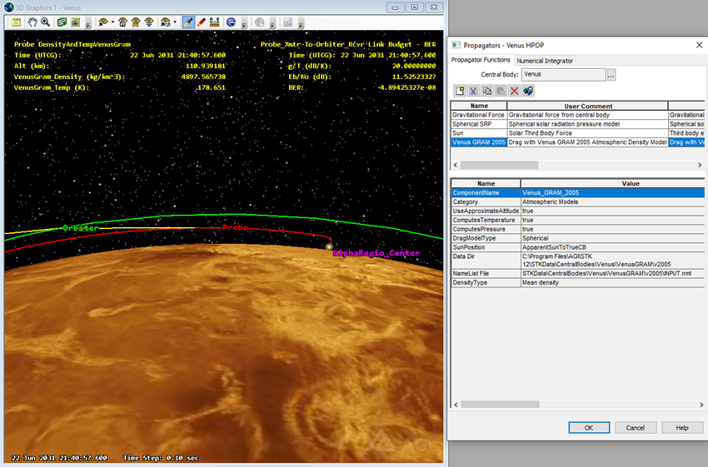This screenshot has height=467, width=708.
Task: Click Cancel in Propagators dialog
Action: pos(636,428)
